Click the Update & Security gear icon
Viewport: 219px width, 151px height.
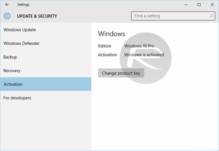coord(7,16)
